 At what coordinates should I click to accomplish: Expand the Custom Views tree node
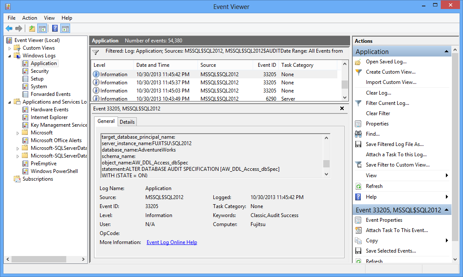point(9,48)
